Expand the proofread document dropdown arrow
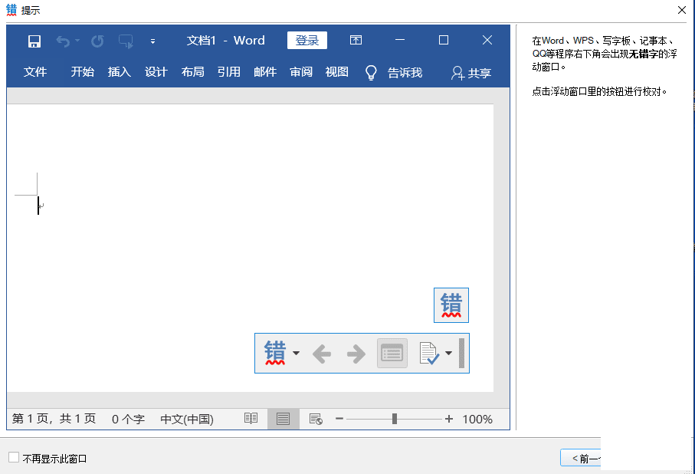Image resolution: width=695 pixels, height=474 pixels. [448, 354]
